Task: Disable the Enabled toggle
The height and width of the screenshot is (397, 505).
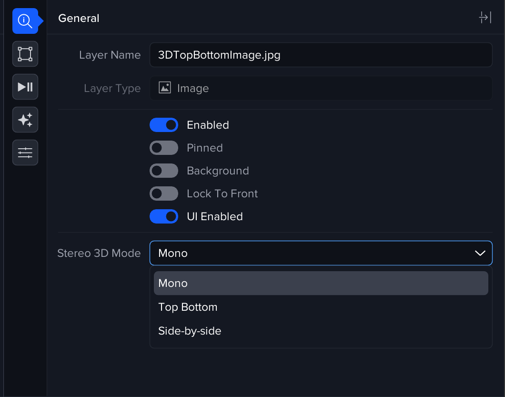Action: click(x=164, y=125)
